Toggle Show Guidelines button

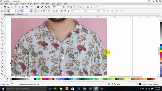coord(75,7)
